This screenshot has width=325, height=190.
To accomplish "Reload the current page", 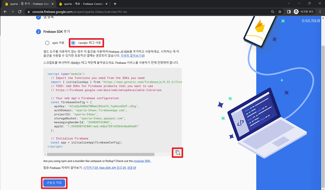I will click(20, 12).
